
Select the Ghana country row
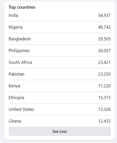click(x=60, y=121)
